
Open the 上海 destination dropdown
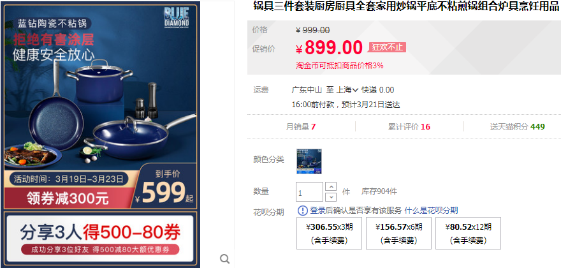click(x=347, y=89)
